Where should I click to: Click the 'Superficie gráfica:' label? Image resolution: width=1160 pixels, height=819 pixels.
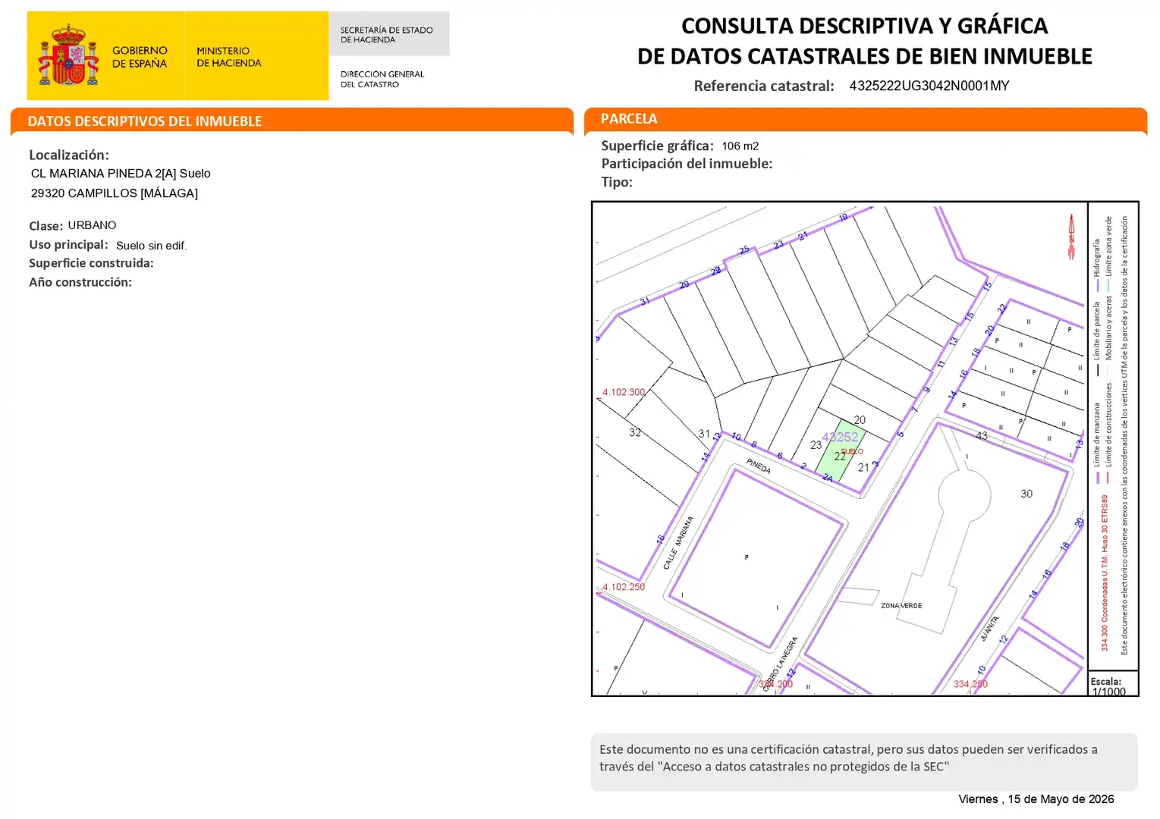point(657,146)
